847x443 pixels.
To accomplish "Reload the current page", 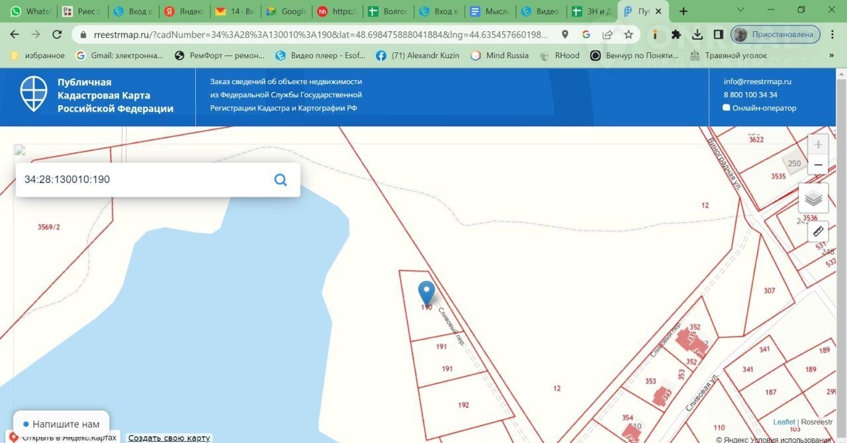I will coord(57,34).
